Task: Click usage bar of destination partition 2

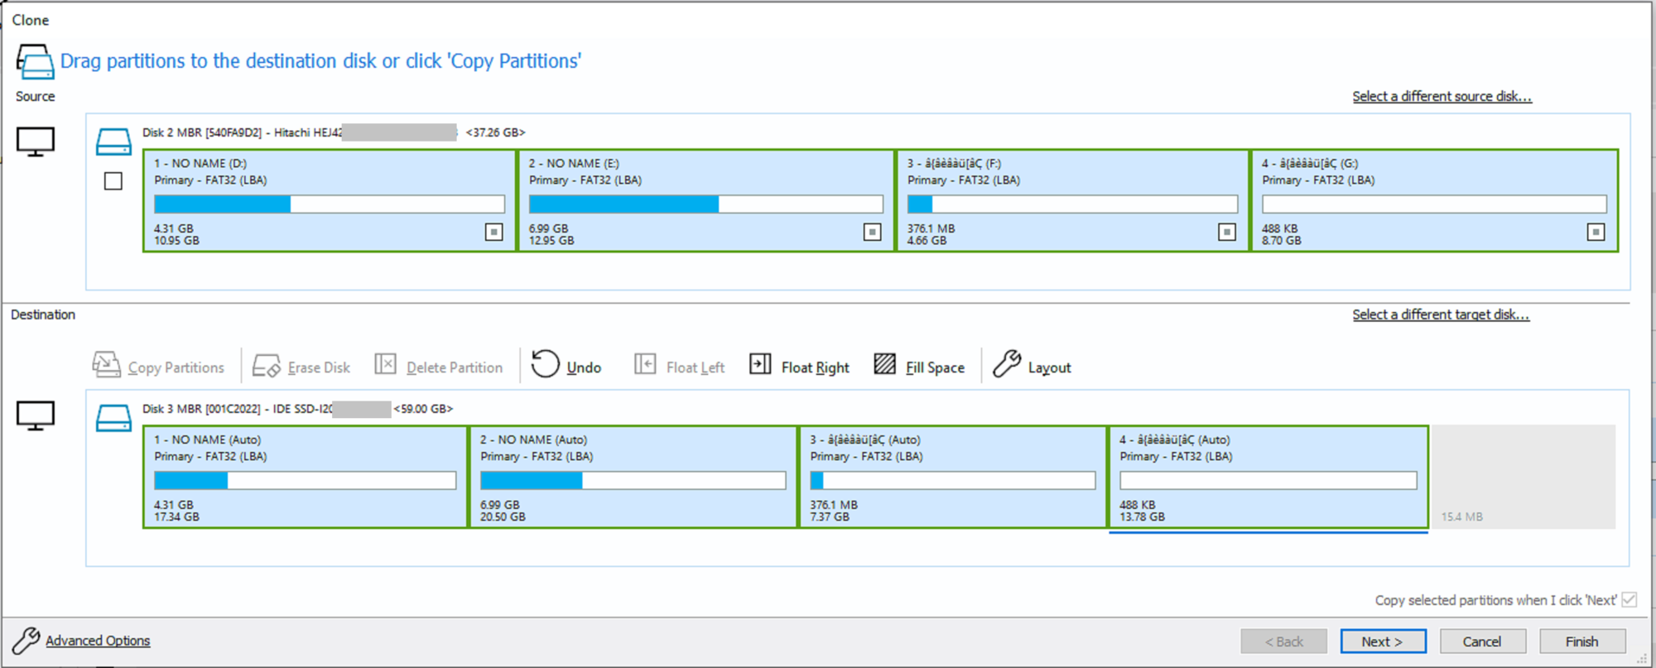Action: [633, 481]
